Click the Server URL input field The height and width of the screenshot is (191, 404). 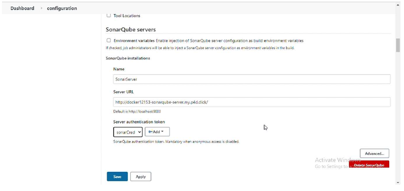(252, 102)
